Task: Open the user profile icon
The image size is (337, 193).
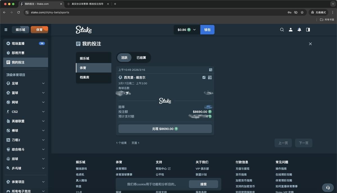Action: (291, 30)
